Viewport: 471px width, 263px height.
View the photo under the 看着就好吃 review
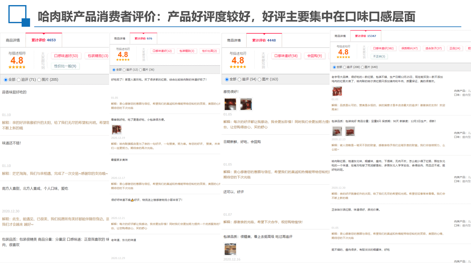(x=117, y=130)
